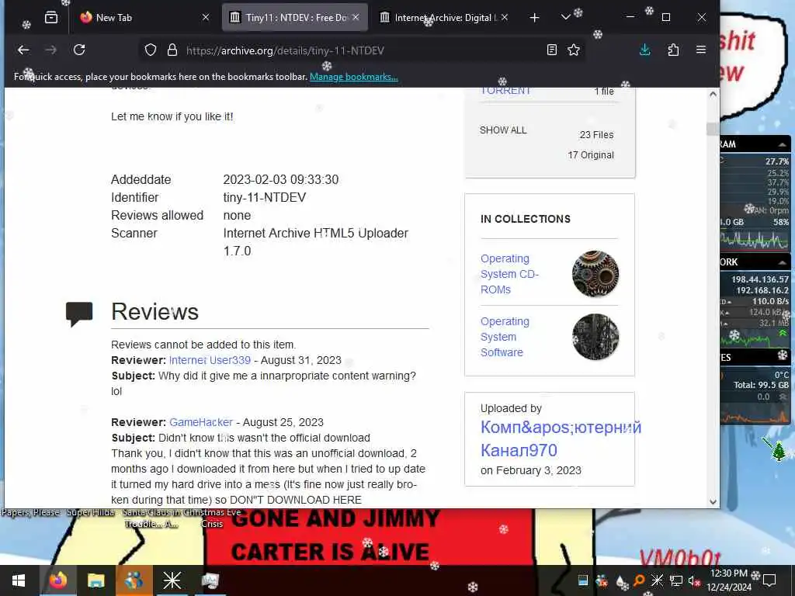Click the muted volume speaker tray icon
This screenshot has width=795, height=596.
point(693,580)
